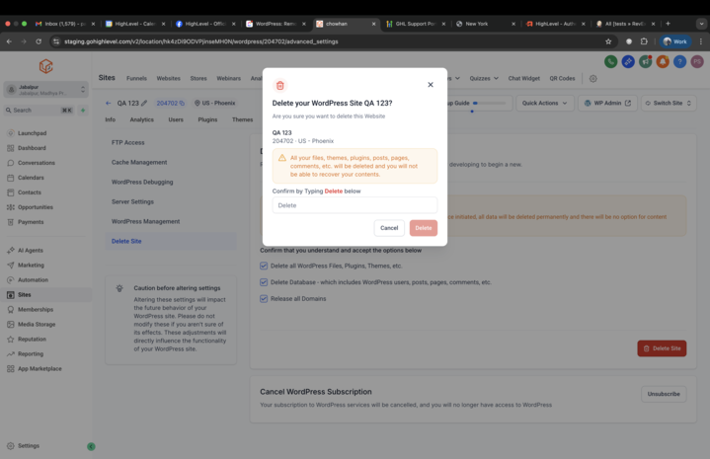This screenshot has width=710, height=459.
Task: Click the Unsubscribe button
Action: click(x=664, y=394)
